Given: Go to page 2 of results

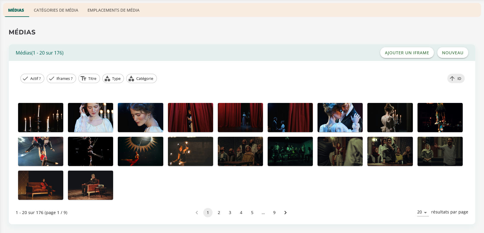Looking at the screenshot, I should point(219,213).
